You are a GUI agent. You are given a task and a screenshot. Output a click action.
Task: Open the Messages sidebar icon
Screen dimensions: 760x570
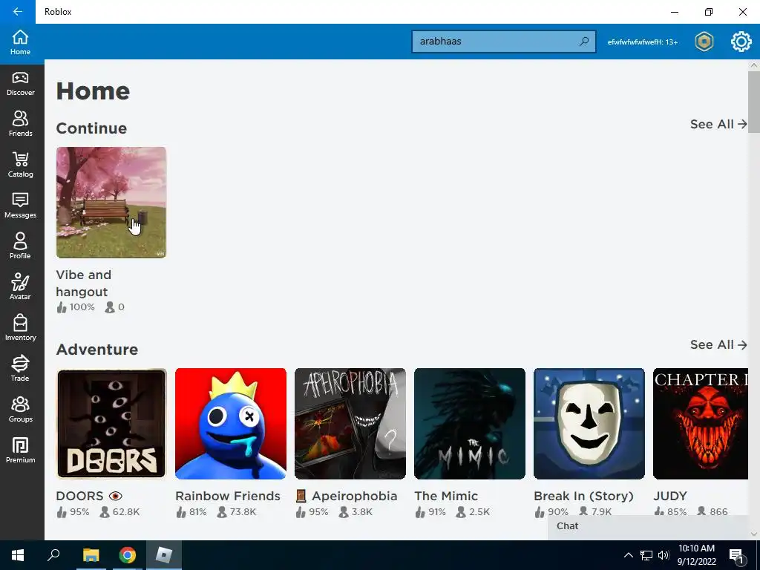click(20, 206)
